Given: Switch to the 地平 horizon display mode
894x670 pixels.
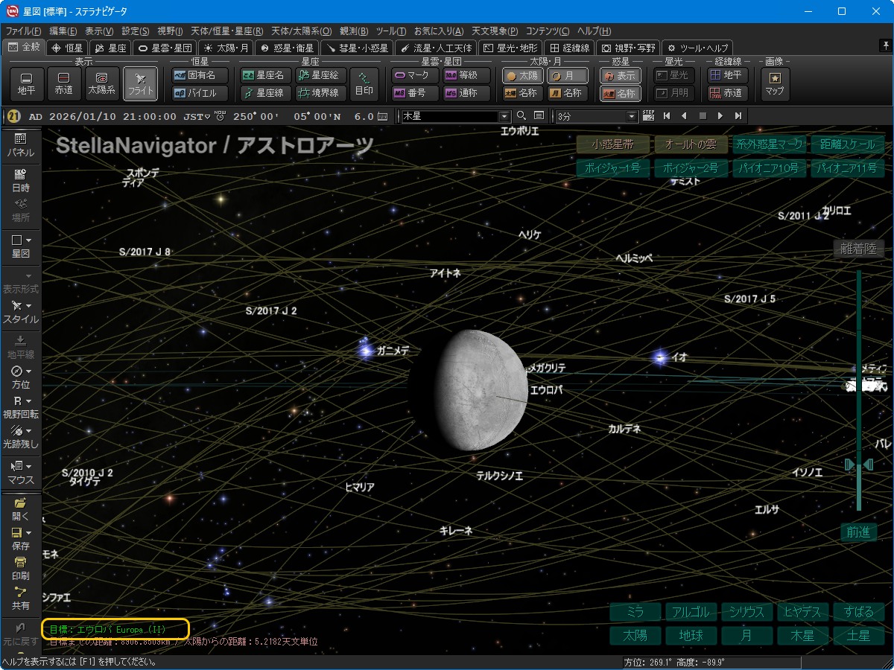Looking at the screenshot, I should point(26,84).
